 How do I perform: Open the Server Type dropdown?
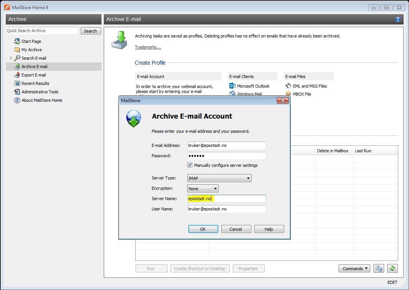pos(219,178)
